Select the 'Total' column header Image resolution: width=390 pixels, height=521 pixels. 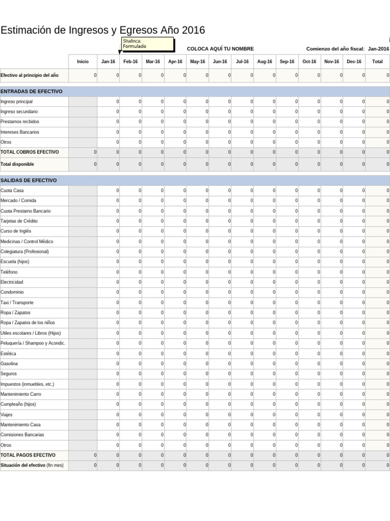[377, 62]
